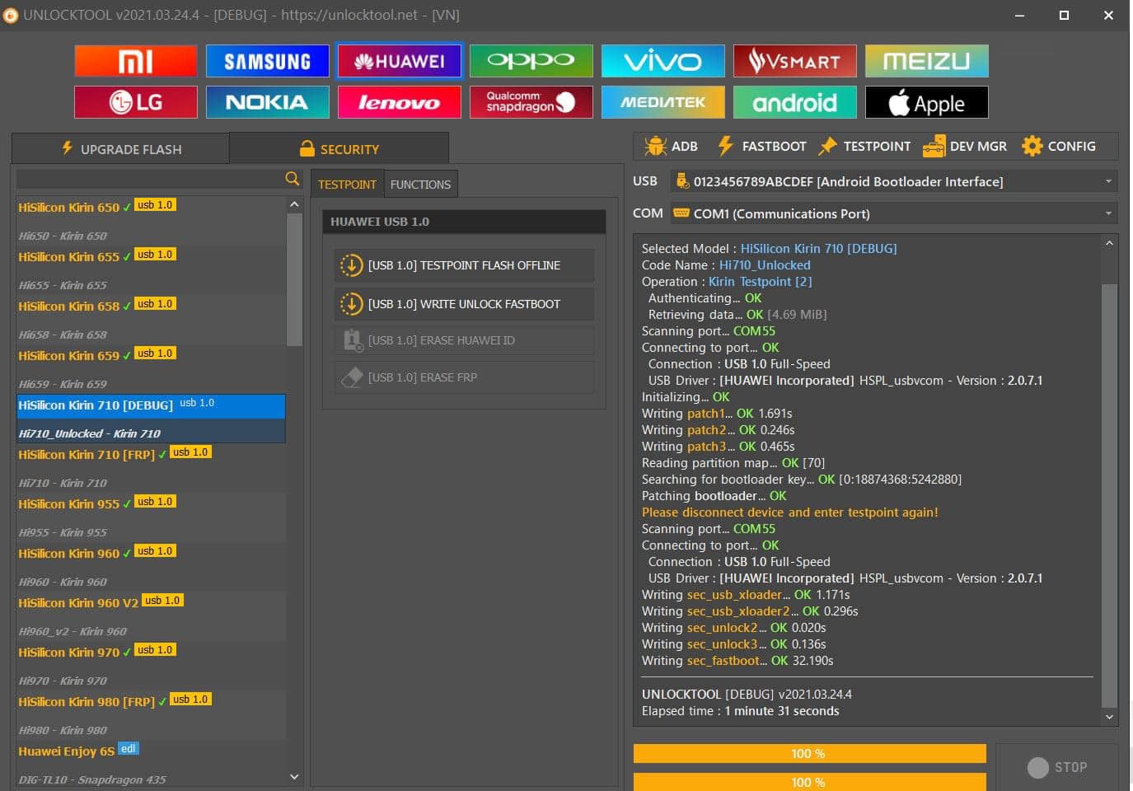Open the TESTPOINT sub-tab
The image size is (1133, 791).
(347, 185)
